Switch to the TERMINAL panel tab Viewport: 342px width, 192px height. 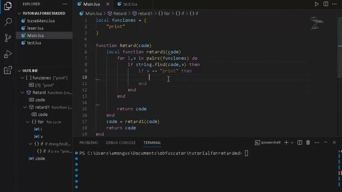point(152,143)
